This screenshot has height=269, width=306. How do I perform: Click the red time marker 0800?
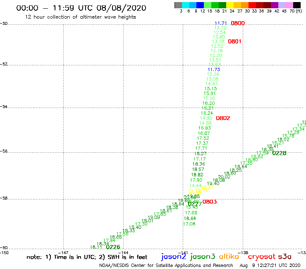pyautogui.click(x=238, y=24)
